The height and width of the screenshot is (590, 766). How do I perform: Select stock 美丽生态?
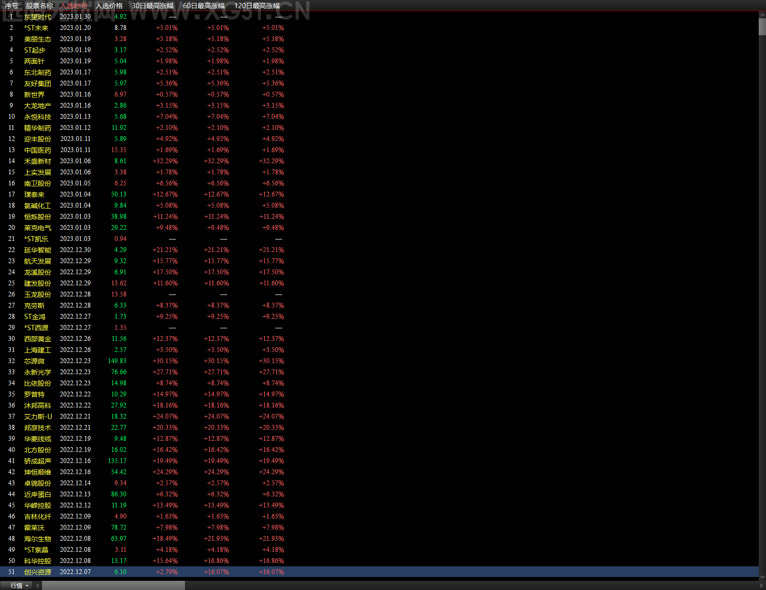38,39
